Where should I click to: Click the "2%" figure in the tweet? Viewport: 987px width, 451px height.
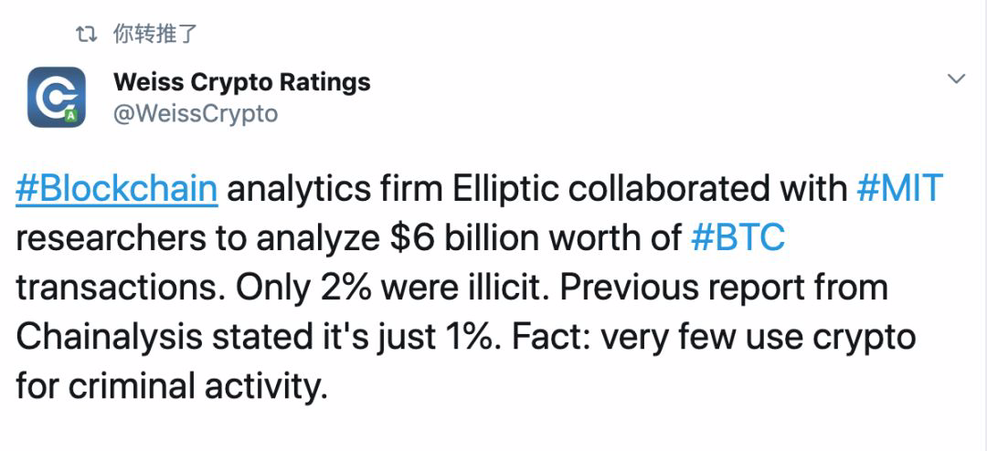tap(340, 288)
